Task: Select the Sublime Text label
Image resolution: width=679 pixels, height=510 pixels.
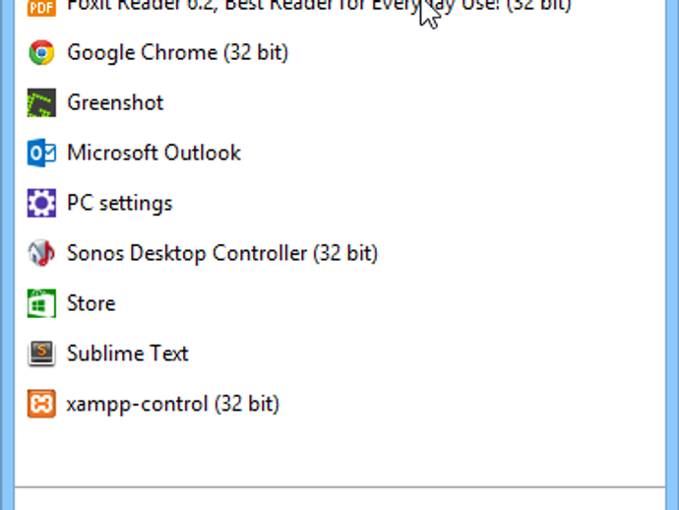Action: [127, 354]
